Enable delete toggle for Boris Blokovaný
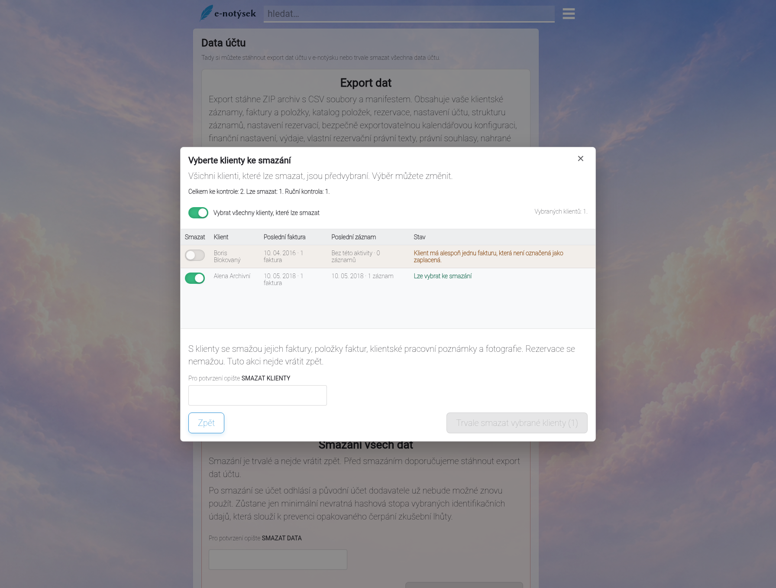The height and width of the screenshot is (588, 776). pyautogui.click(x=195, y=255)
